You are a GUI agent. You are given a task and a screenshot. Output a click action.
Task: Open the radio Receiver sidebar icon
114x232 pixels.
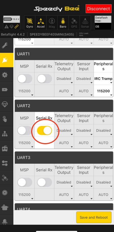click(5, 148)
